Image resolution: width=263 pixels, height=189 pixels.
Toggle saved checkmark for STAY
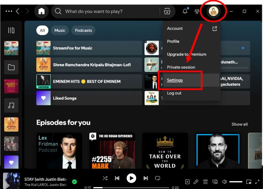[74, 181]
